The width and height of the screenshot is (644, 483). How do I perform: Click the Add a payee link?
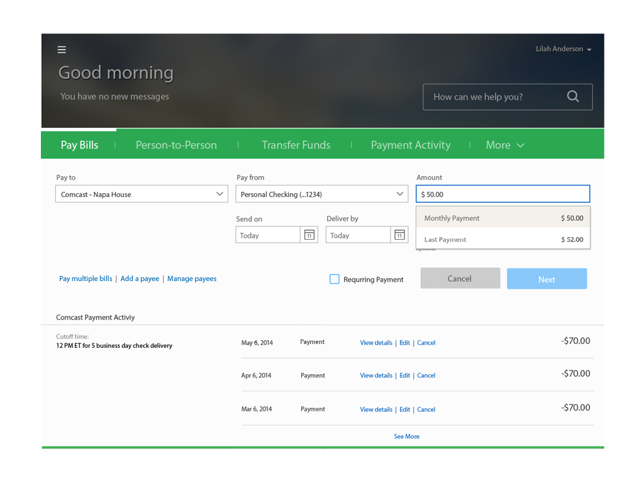pos(140,279)
